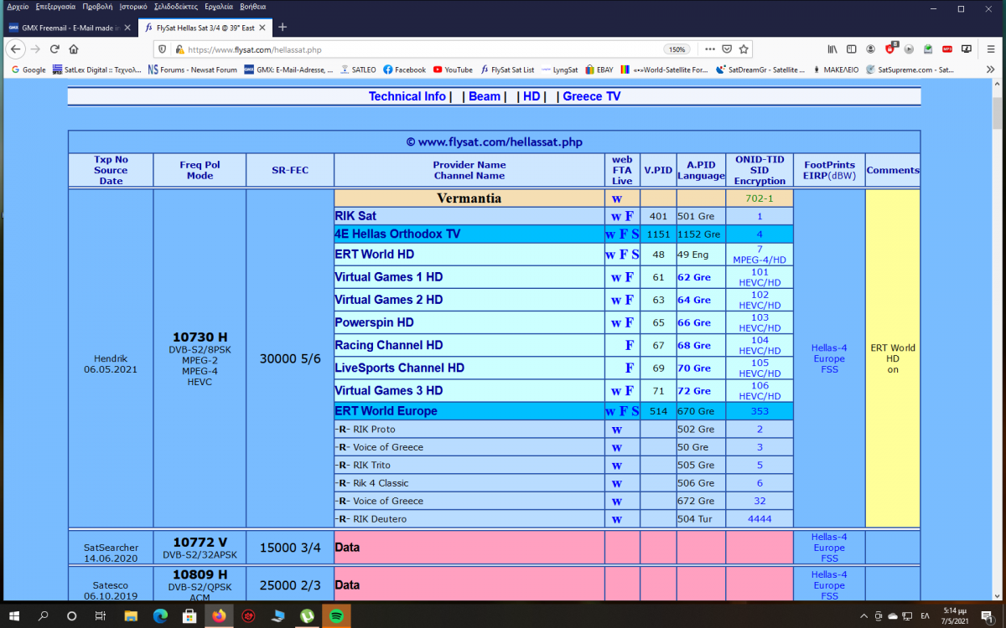The image size is (1006, 628).
Task: Open Forums - Newsat Forum bookmark
Action: pyautogui.click(x=193, y=69)
